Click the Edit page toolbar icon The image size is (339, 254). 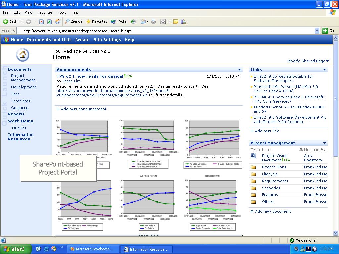[x=163, y=21]
